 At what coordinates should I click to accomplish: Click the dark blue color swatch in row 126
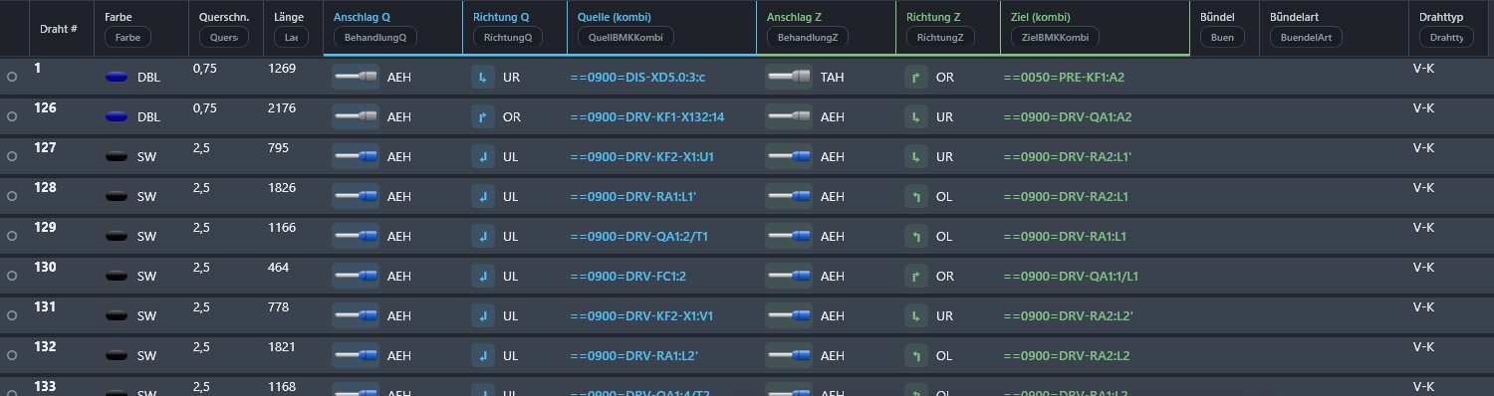click(x=118, y=116)
